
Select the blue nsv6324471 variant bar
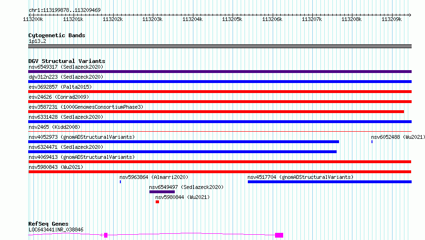tap(182, 152)
